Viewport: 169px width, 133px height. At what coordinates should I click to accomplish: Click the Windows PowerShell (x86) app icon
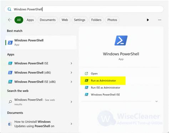(x=10, y=73)
